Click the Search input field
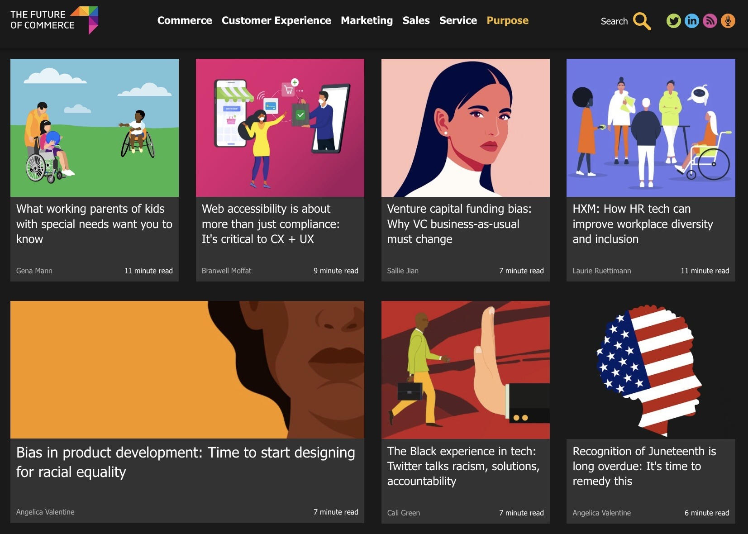Viewport: 748px width, 534px height. click(x=614, y=21)
